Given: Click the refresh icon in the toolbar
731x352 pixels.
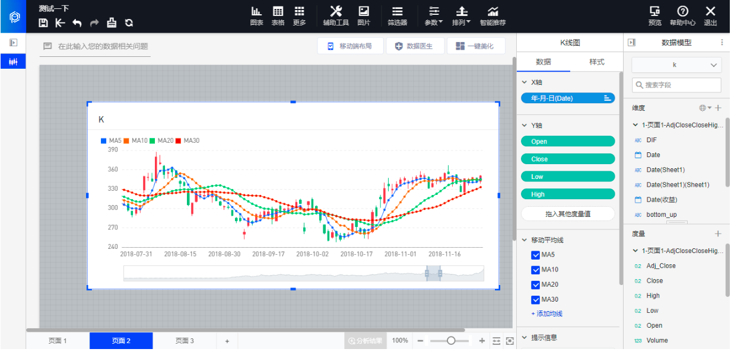Looking at the screenshot, I should (129, 23).
